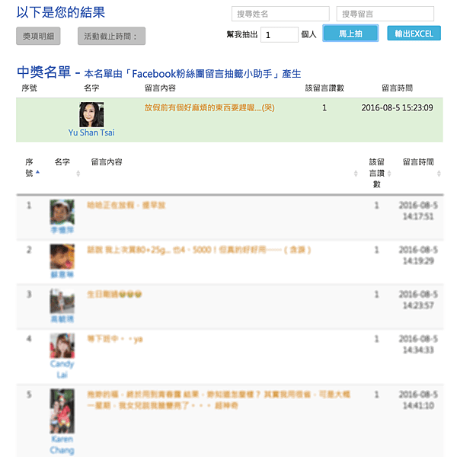Image resolution: width=457 pixels, height=457 pixels.
Task: Click the 搜尋留言 comment search field
Action: [x=385, y=14]
